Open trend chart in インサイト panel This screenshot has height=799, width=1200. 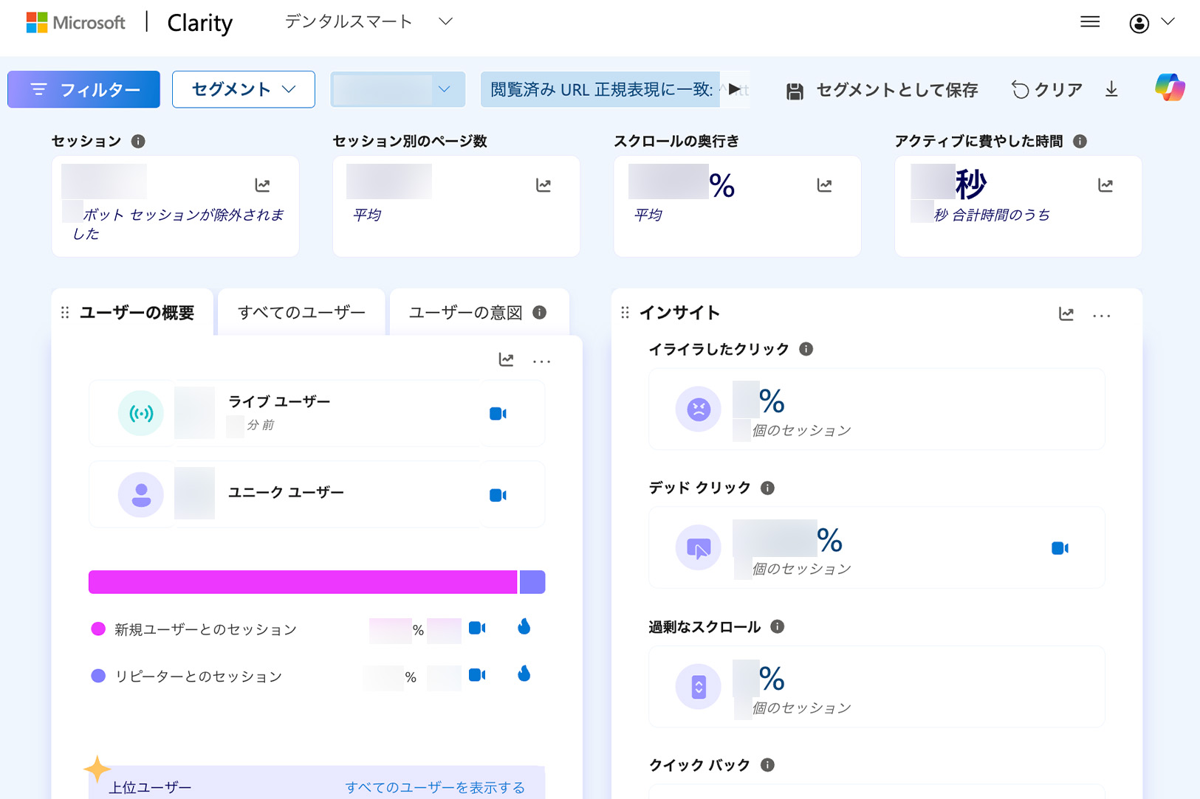pos(1066,314)
